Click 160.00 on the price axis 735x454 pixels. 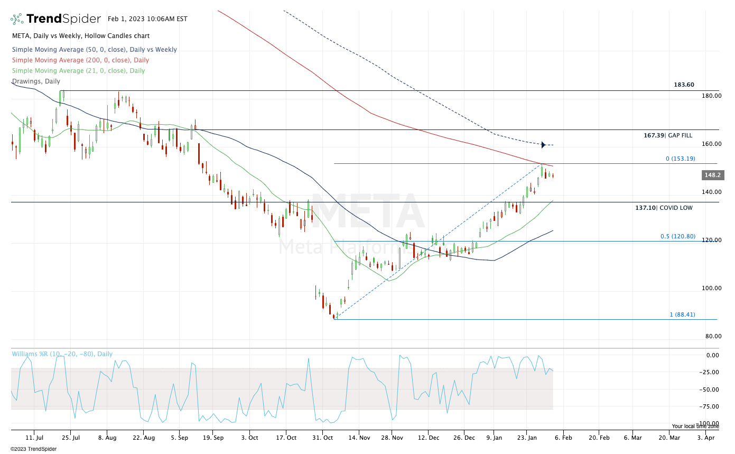(x=711, y=144)
